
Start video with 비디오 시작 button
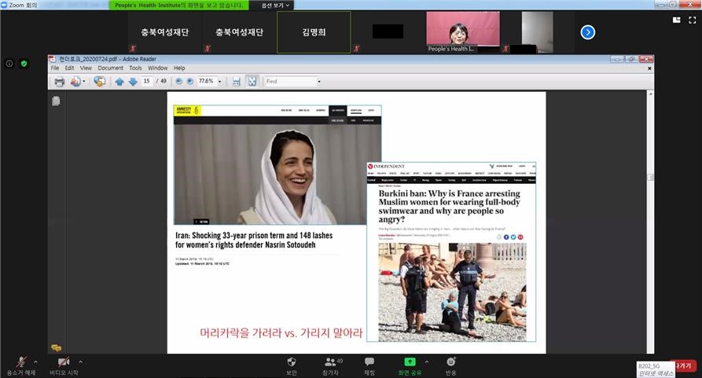[64, 363]
